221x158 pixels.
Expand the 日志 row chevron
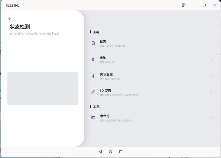tap(211, 43)
